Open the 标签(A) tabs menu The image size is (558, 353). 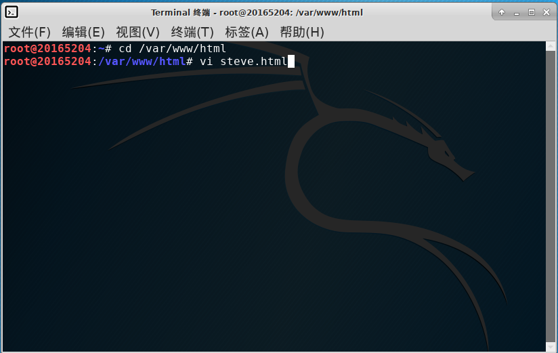tap(246, 32)
